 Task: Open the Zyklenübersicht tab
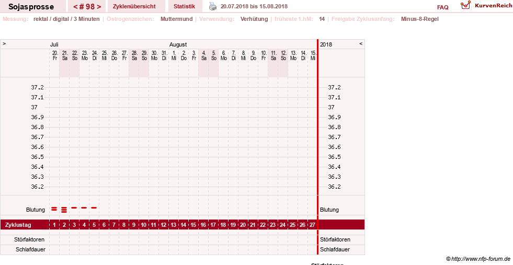[134, 6]
